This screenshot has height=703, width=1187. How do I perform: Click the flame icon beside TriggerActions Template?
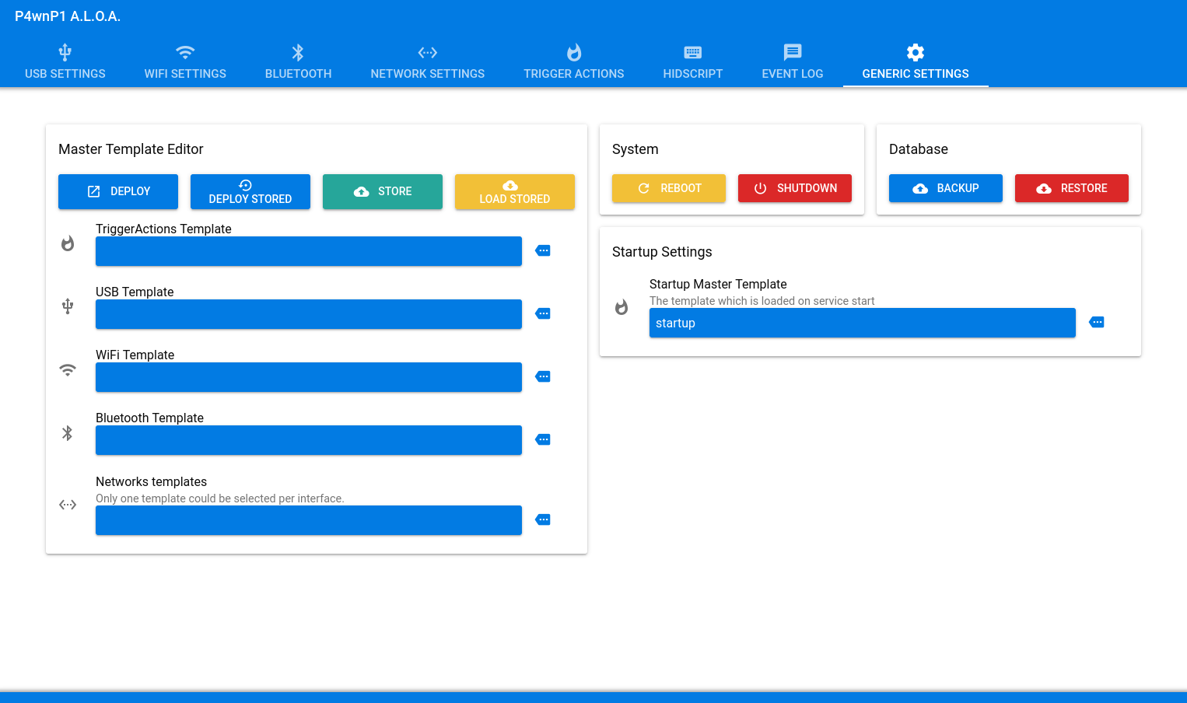[x=68, y=243]
